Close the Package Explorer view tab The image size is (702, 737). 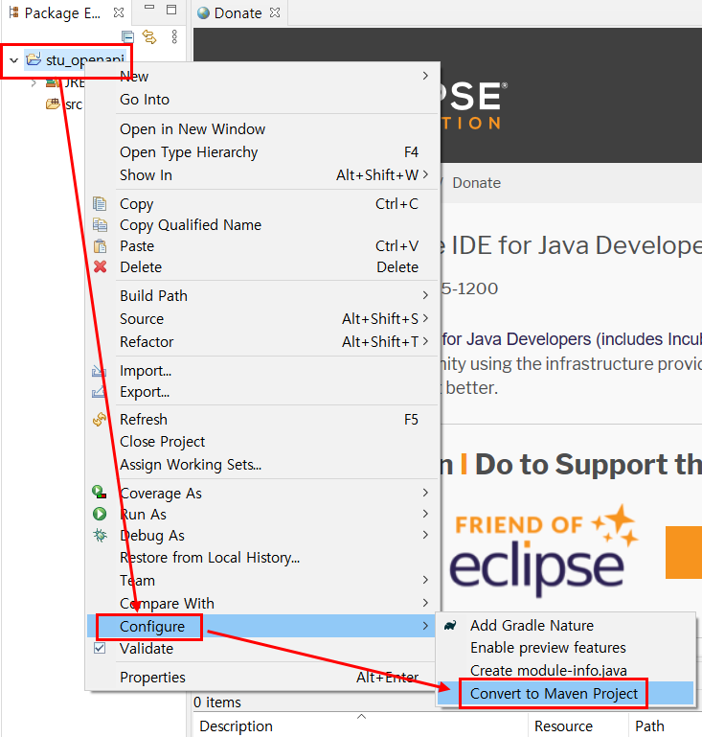point(119,12)
